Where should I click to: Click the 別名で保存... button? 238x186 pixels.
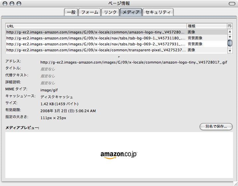pyautogui.click(x=216, y=126)
